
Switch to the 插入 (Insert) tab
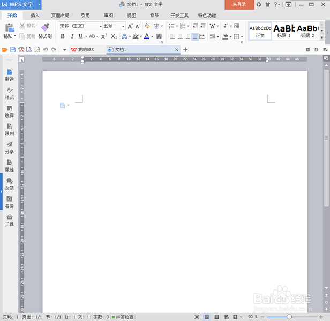(x=35, y=16)
